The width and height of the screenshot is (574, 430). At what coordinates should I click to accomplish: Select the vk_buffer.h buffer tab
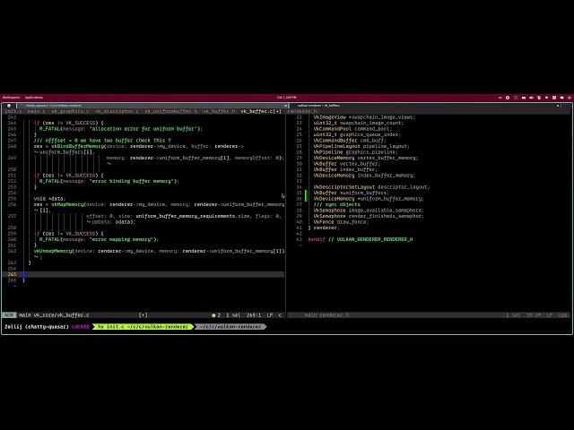click(x=219, y=111)
